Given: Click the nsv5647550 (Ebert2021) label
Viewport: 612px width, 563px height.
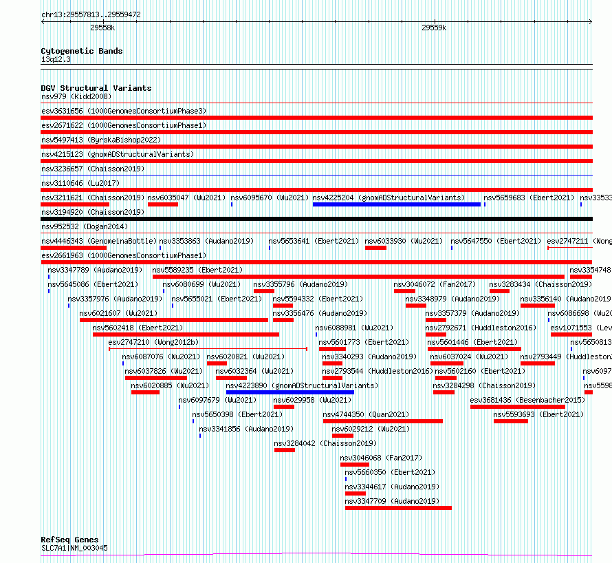Looking at the screenshot, I should pyautogui.click(x=496, y=241).
